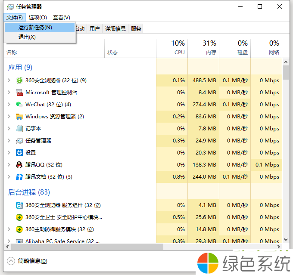Screen dimensions: 293x275
Task: Choose 退出(X) from the File menu
Action: (40, 37)
